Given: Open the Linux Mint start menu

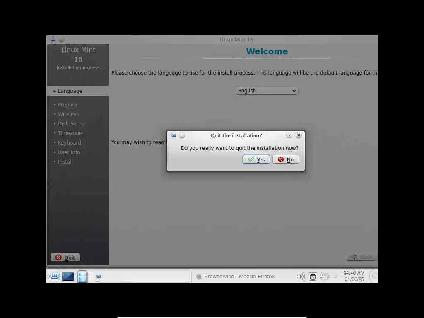Looking at the screenshot, I should 54,276.
